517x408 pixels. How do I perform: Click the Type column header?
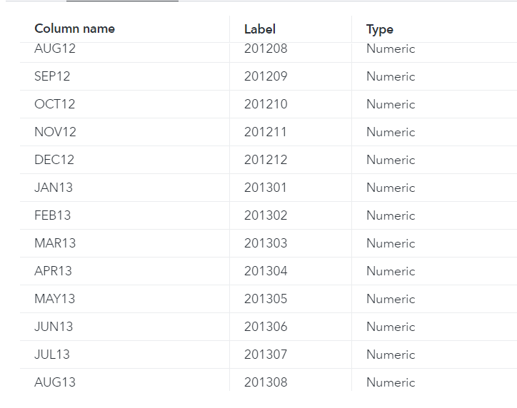pos(380,29)
